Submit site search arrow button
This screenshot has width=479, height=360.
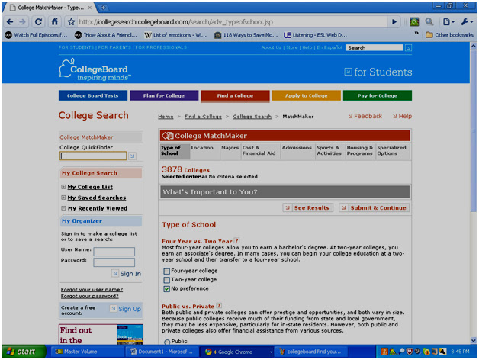pos(408,48)
